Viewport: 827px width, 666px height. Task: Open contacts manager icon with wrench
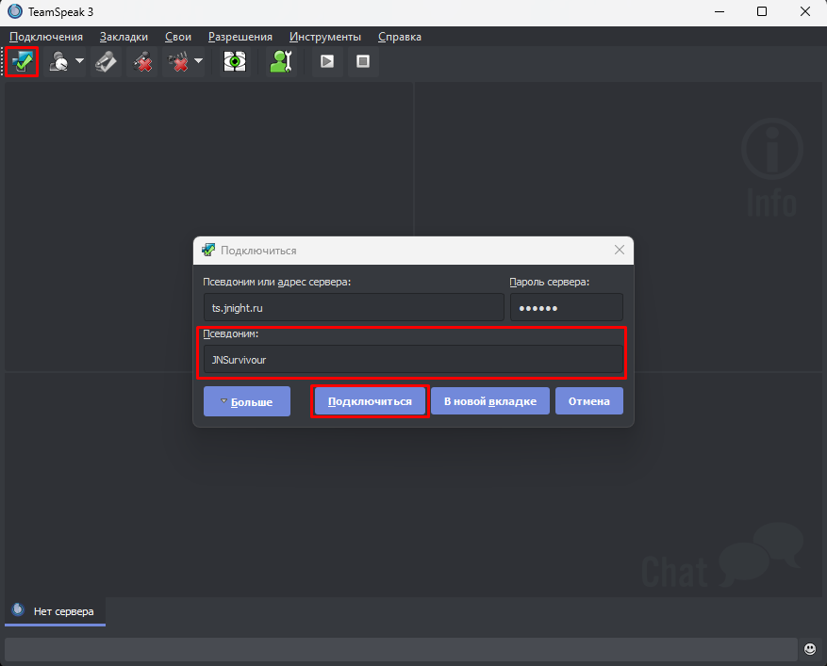(281, 62)
